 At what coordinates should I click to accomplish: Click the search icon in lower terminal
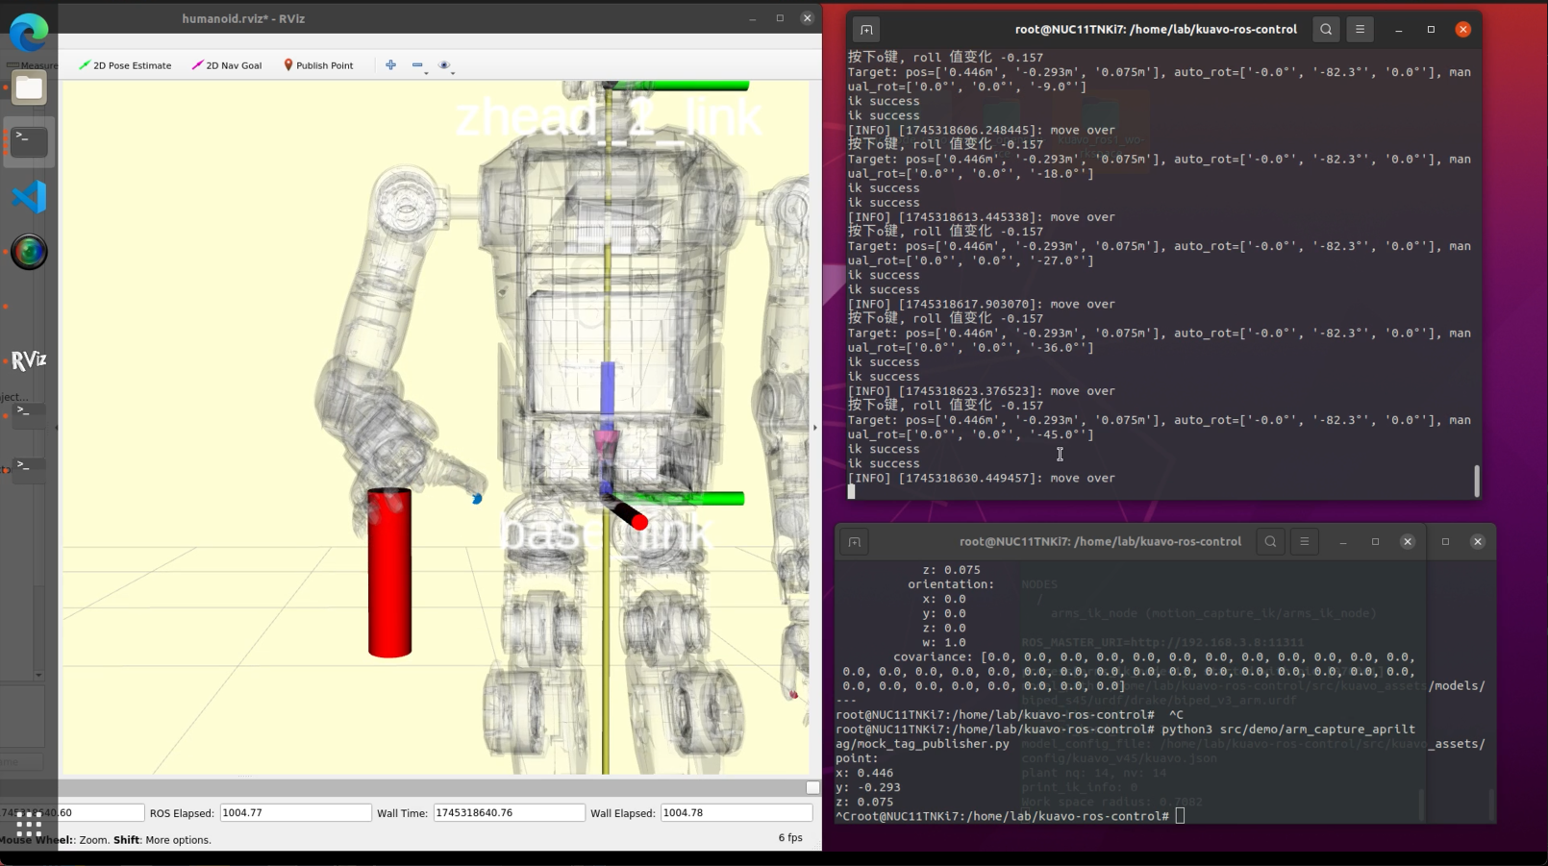pyautogui.click(x=1270, y=542)
